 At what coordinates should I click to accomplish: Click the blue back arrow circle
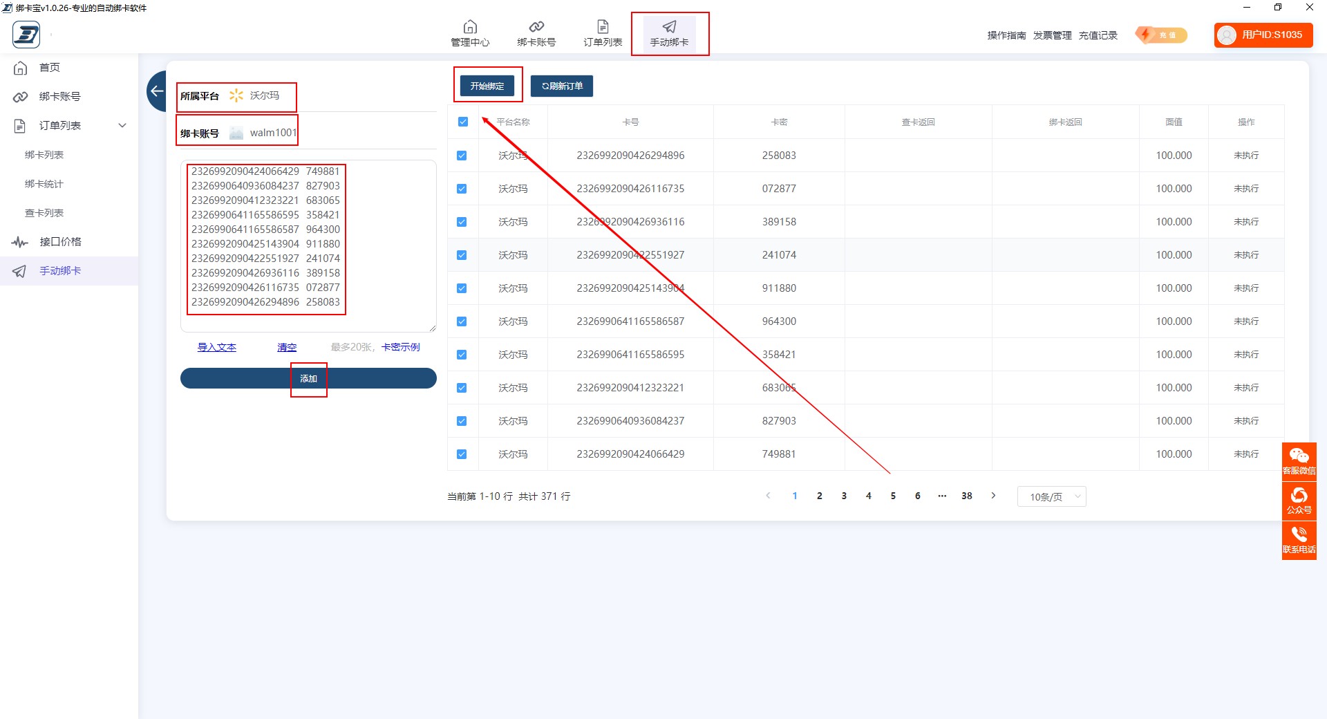click(157, 91)
